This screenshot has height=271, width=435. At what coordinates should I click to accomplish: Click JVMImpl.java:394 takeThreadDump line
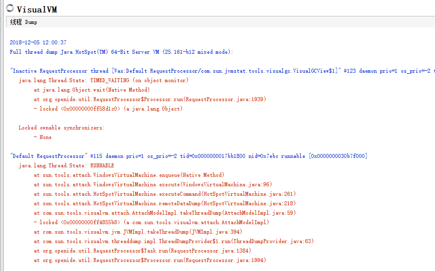pos(138,232)
